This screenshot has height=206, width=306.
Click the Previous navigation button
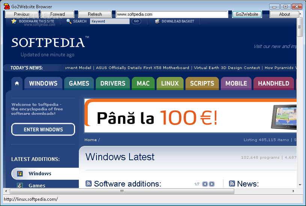point(22,14)
